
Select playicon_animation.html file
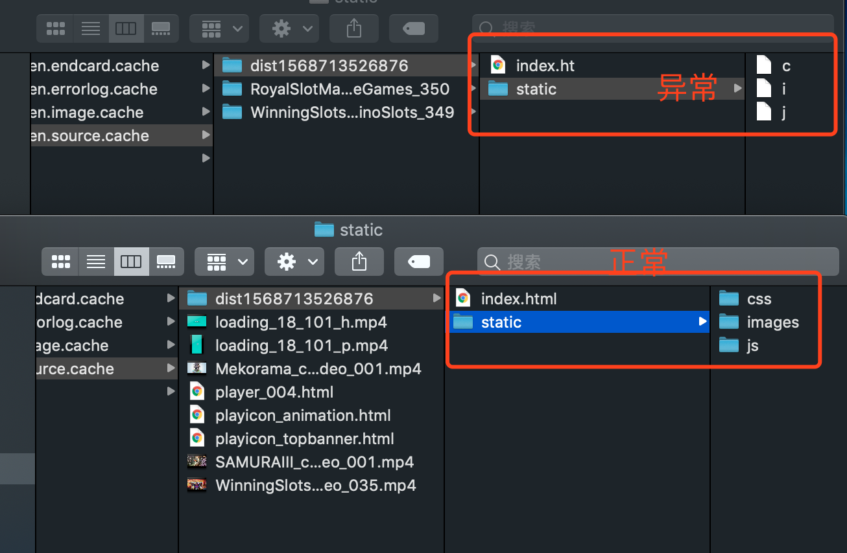pos(311,416)
